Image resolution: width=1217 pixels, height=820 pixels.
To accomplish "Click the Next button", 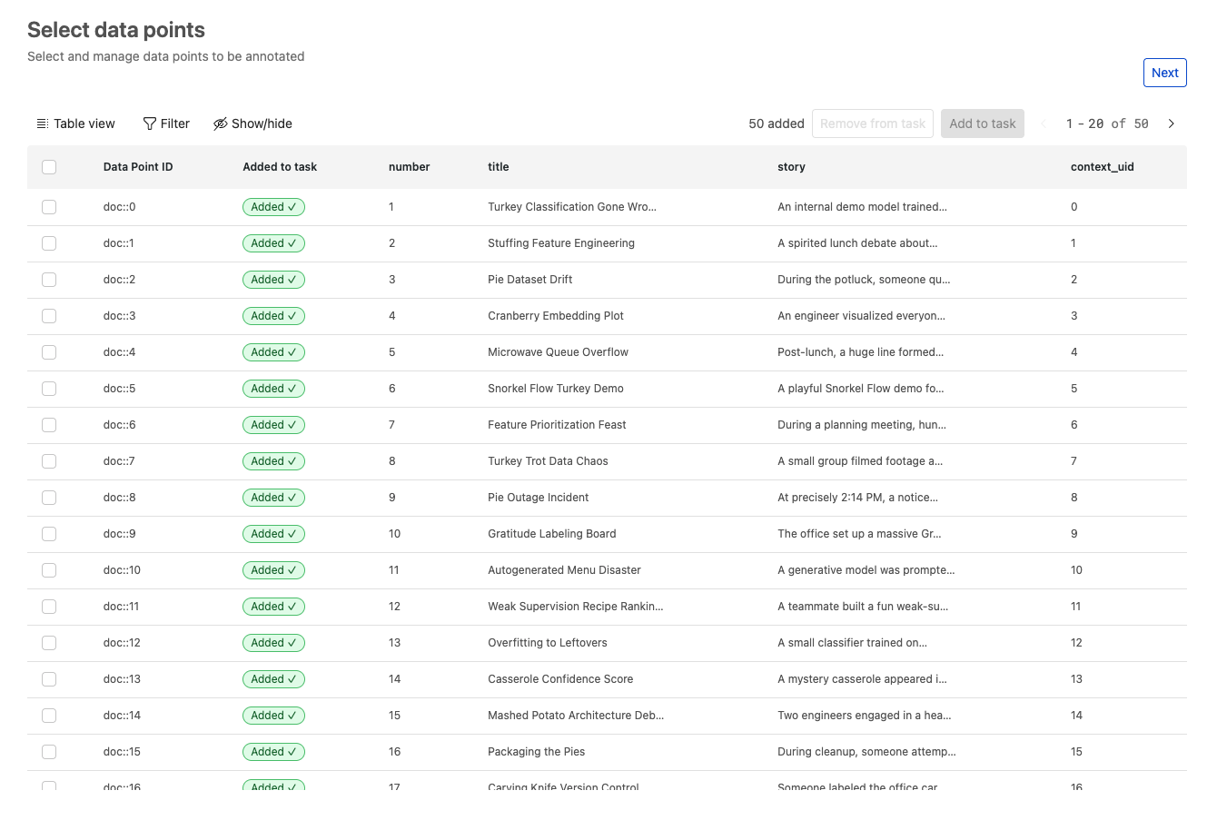I will (x=1164, y=72).
